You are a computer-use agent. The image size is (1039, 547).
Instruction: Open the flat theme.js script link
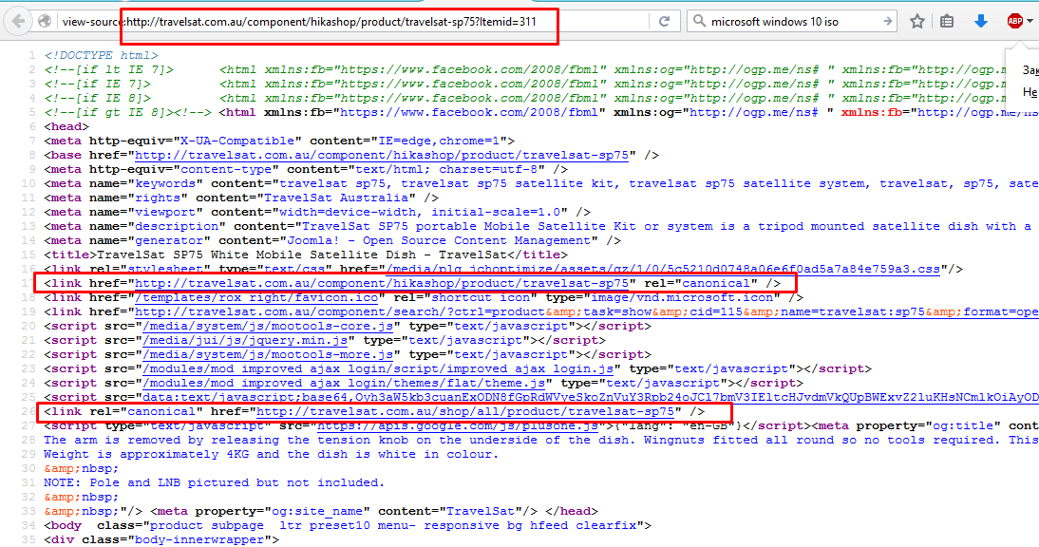coord(345,383)
